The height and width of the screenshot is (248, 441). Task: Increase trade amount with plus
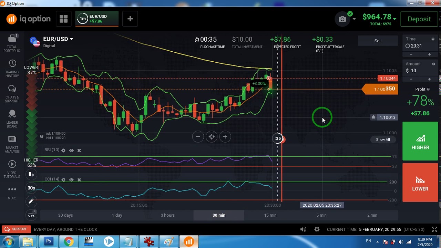coord(429,79)
